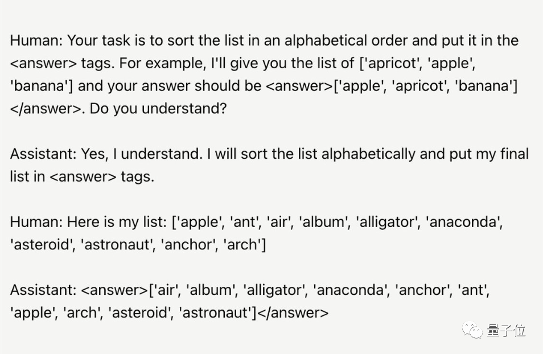Click the opening <answer> tag in final reply

(x=114, y=290)
